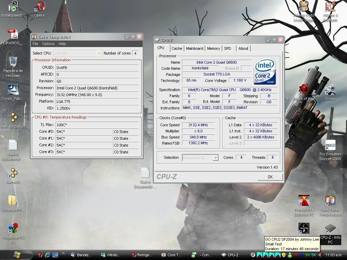Select Pro Evolution Soccer 2008 icon
The image size is (347, 260).
click(x=330, y=150)
